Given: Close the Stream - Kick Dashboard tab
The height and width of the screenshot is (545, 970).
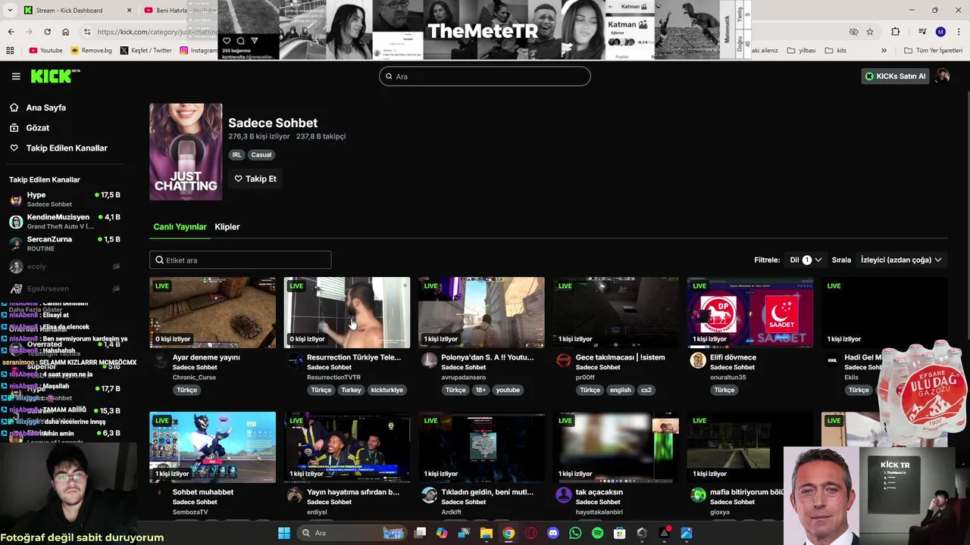Looking at the screenshot, I should 129,11.
